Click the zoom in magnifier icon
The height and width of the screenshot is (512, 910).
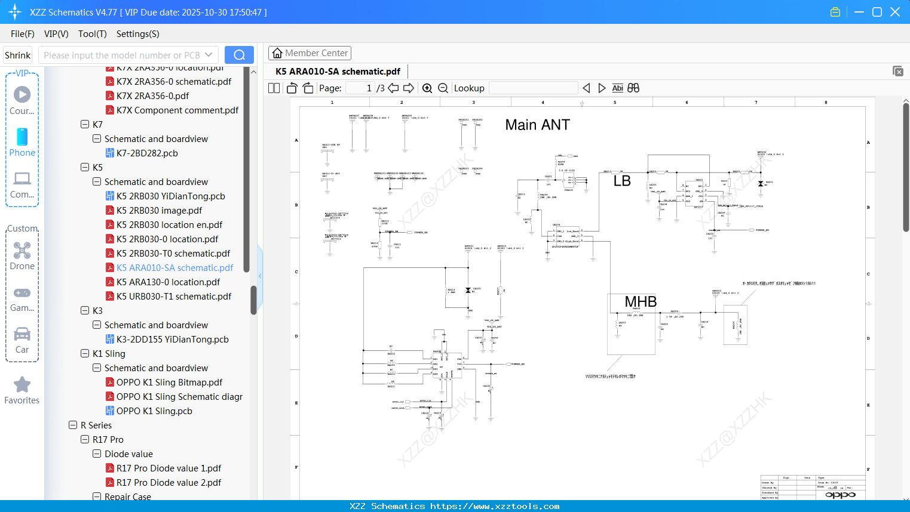coord(427,88)
